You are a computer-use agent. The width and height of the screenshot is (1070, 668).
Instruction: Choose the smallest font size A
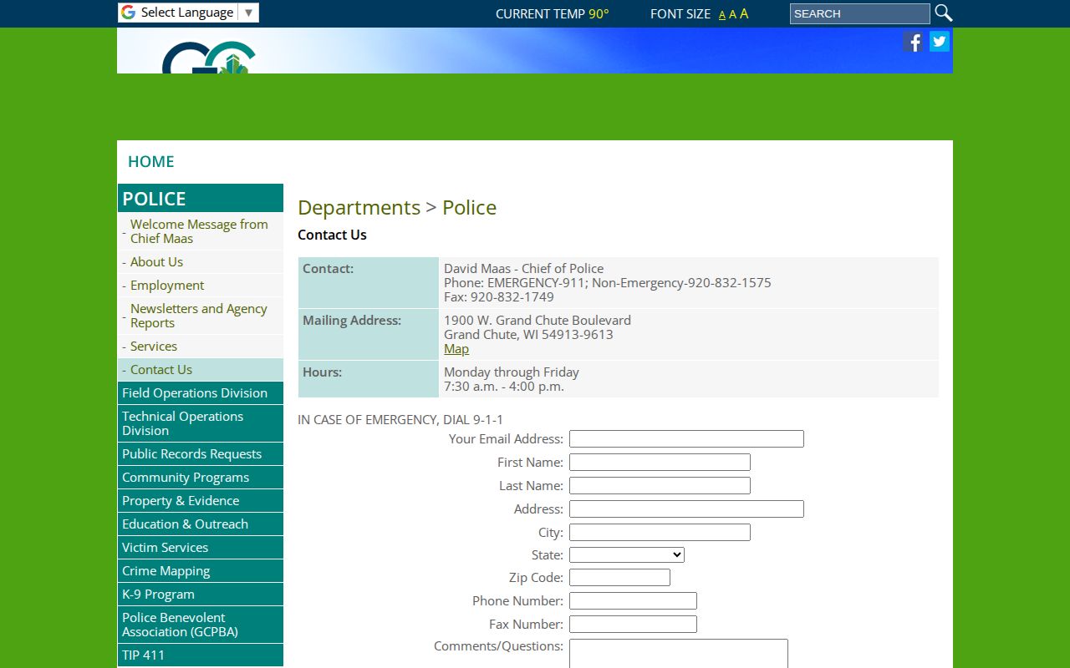coord(722,15)
